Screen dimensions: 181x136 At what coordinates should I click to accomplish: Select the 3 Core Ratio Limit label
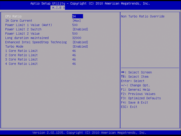(x=21, y=59)
